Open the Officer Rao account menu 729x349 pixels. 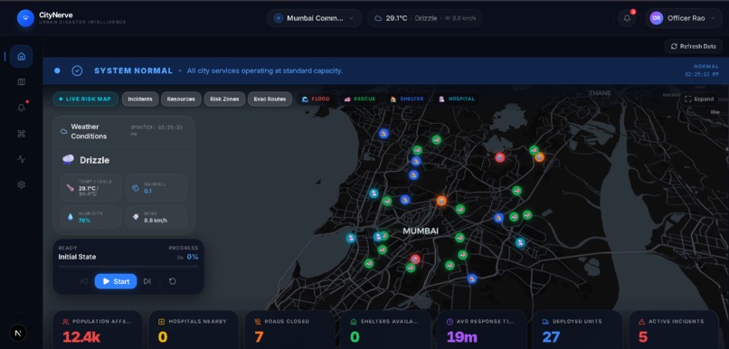coord(683,18)
